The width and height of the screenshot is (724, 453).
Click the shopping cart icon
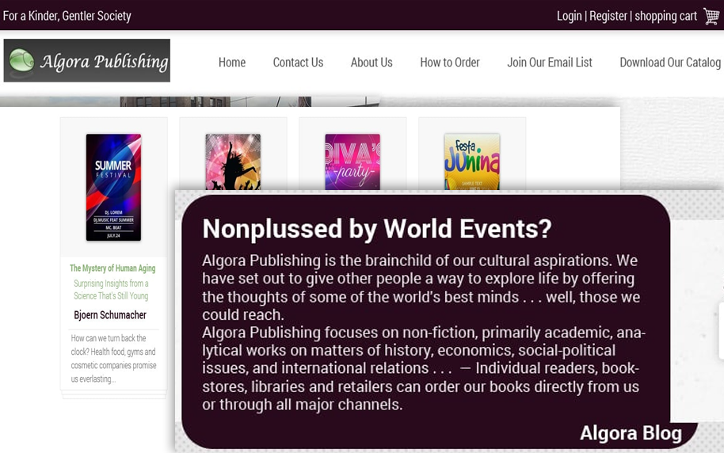711,16
